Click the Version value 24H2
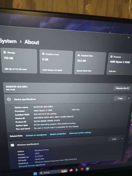132x176 pixels. tap(37, 153)
